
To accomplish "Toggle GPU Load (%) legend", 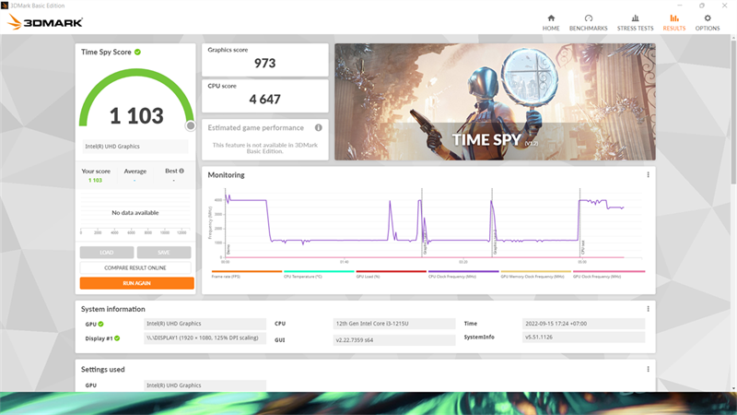I will [x=391, y=274].
